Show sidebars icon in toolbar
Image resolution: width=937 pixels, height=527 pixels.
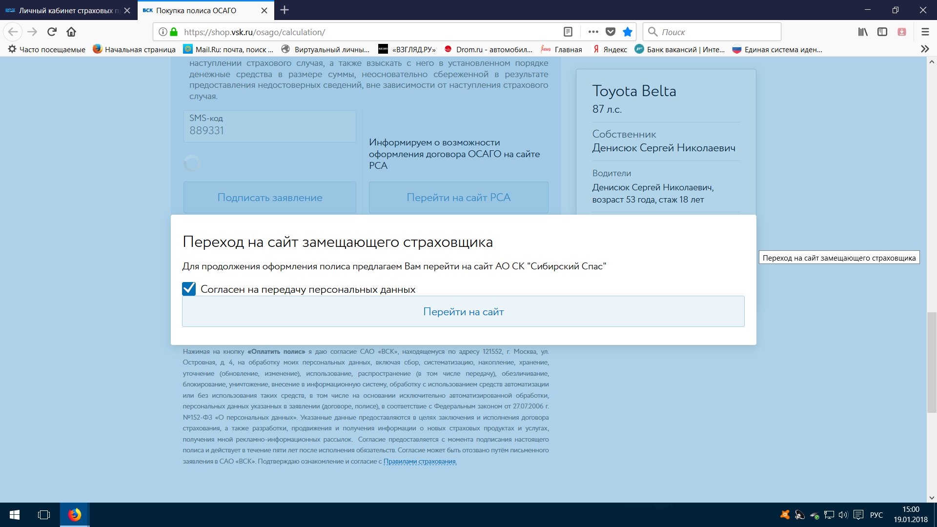(882, 32)
